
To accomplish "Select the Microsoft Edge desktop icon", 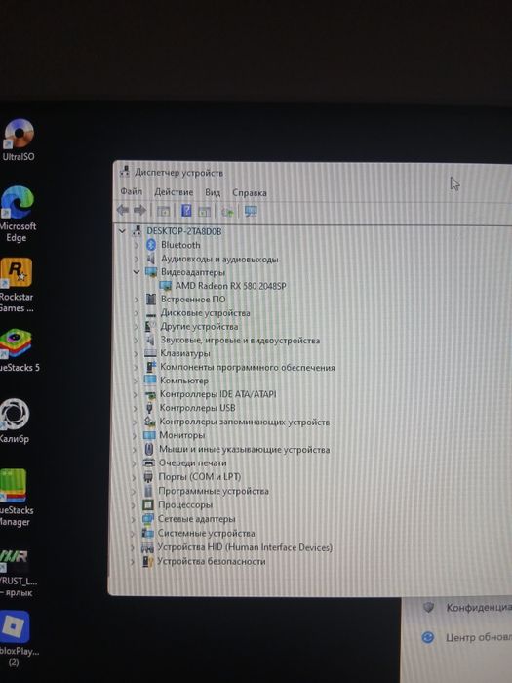I will (x=18, y=214).
